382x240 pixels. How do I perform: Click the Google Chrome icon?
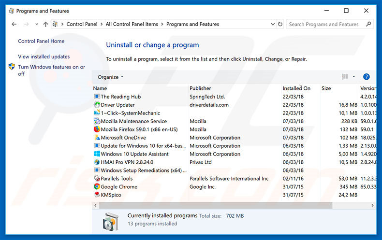97,186
